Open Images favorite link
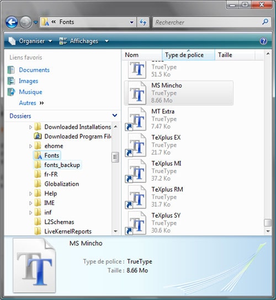Image resolution: width=276 pixels, height=300 pixels. pyautogui.click(x=29, y=81)
